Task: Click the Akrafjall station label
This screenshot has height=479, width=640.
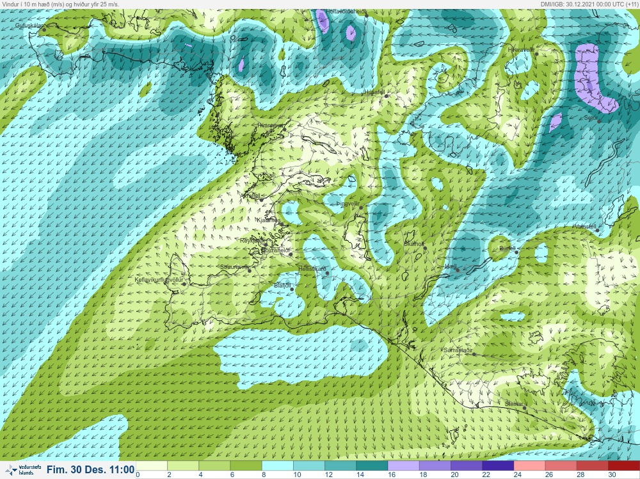Action: 250,196
